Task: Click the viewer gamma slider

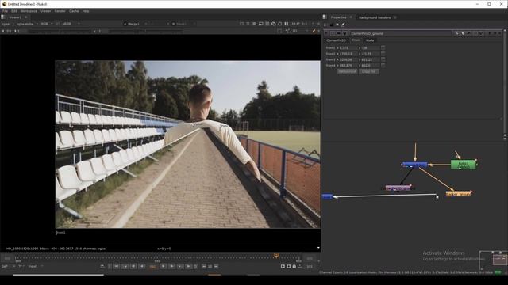Action: point(146,32)
